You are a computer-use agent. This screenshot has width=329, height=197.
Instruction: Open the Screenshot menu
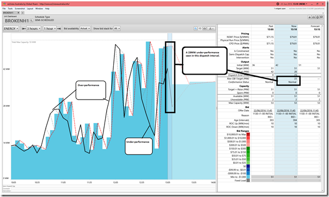pyautogui.click(x=20, y=9)
